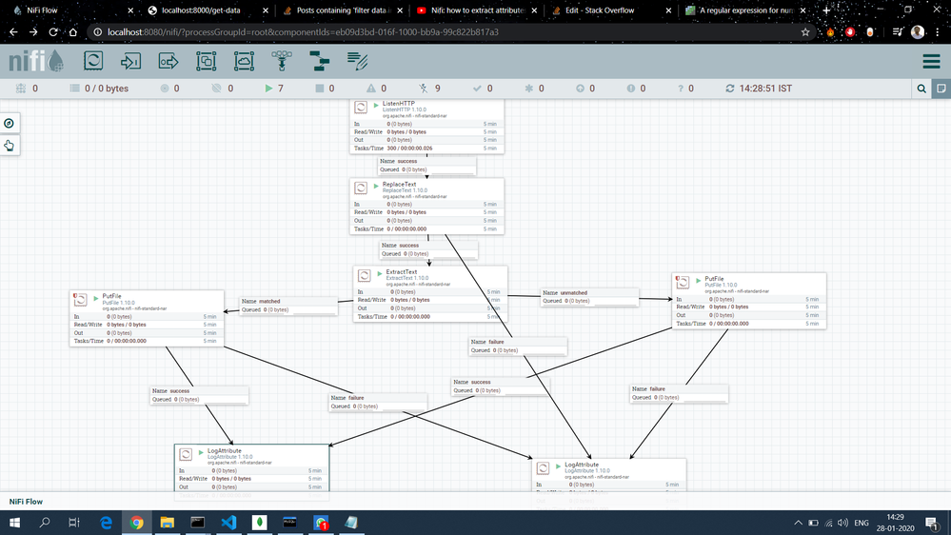The image size is (951, 535).
Task: Go back in browser history
Action: (x=14, y=32)
